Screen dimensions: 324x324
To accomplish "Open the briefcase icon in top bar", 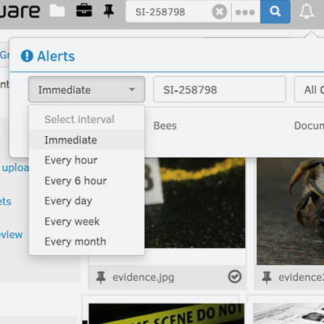I will coord(84,11).
